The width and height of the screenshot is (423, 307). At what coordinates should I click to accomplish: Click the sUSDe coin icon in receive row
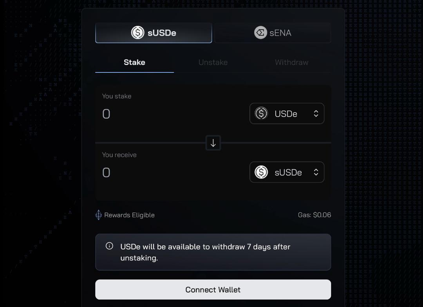pos(260,172)
